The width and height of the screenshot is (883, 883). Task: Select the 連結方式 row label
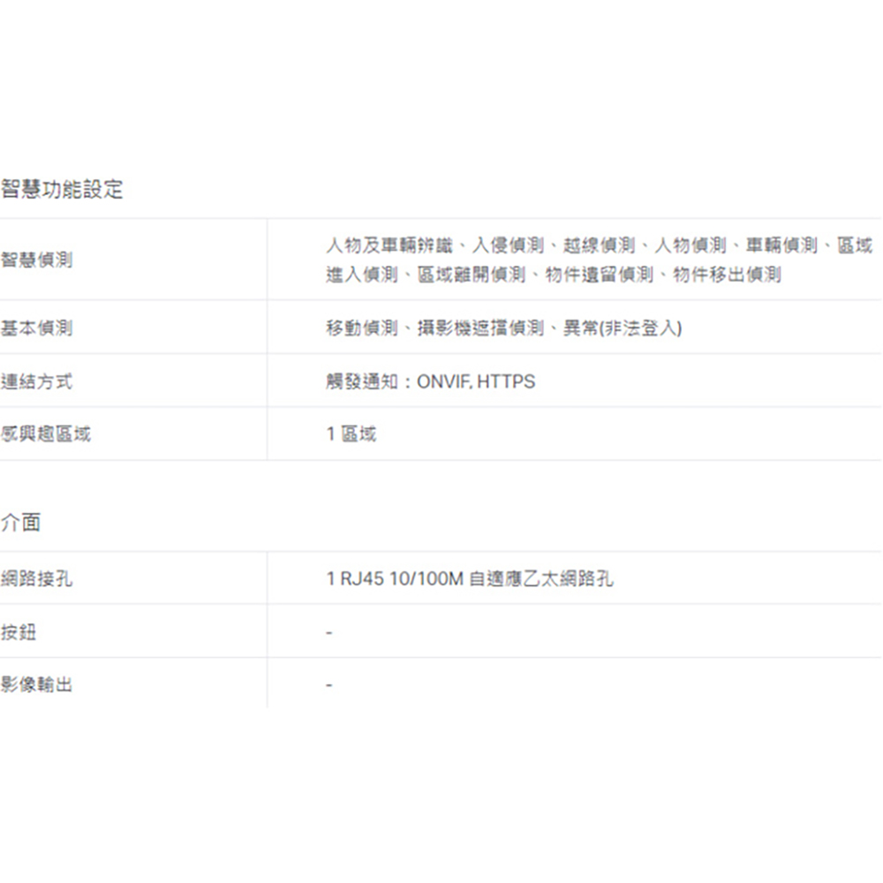click(x=37, y=381)
